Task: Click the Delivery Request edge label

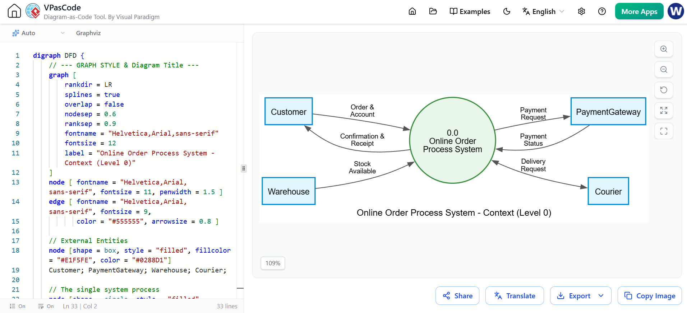Action: click(x=533, y=165)
